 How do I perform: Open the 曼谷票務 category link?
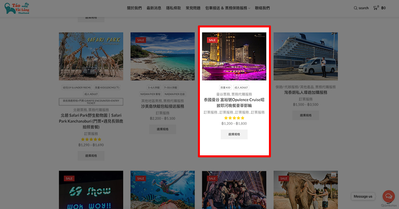pos(223,94)
